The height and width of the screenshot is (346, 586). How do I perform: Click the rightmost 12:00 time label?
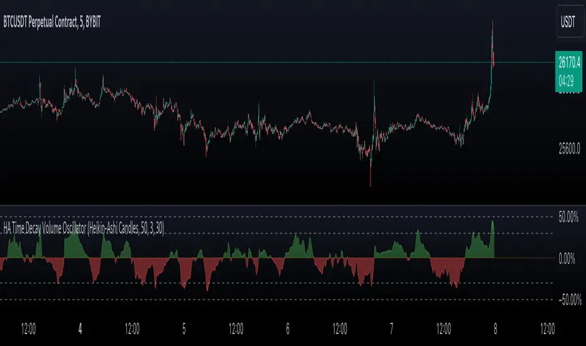[547, 329]
